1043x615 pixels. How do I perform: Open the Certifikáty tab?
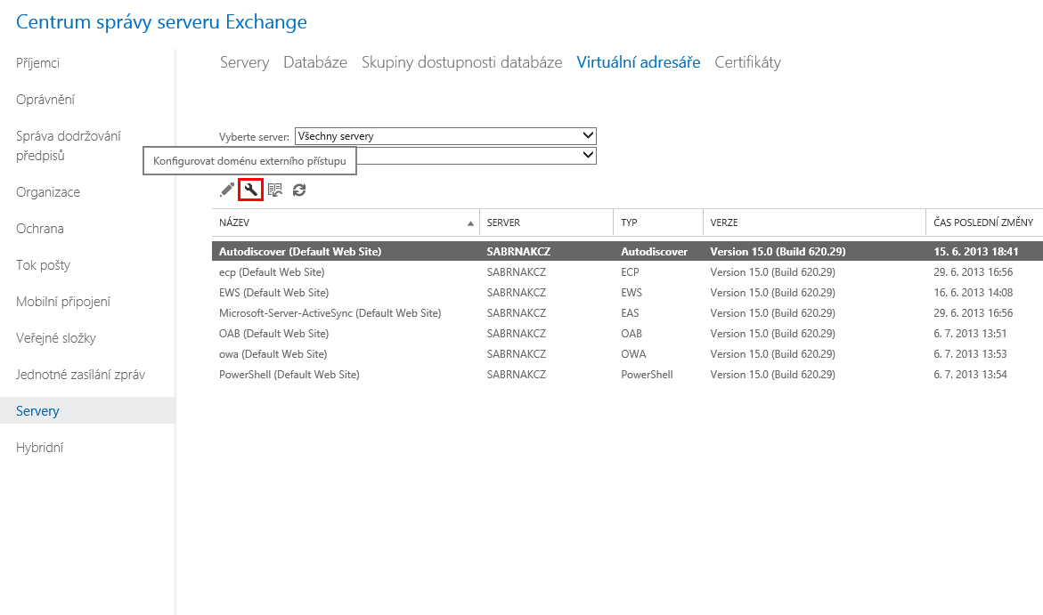point(747,62)
